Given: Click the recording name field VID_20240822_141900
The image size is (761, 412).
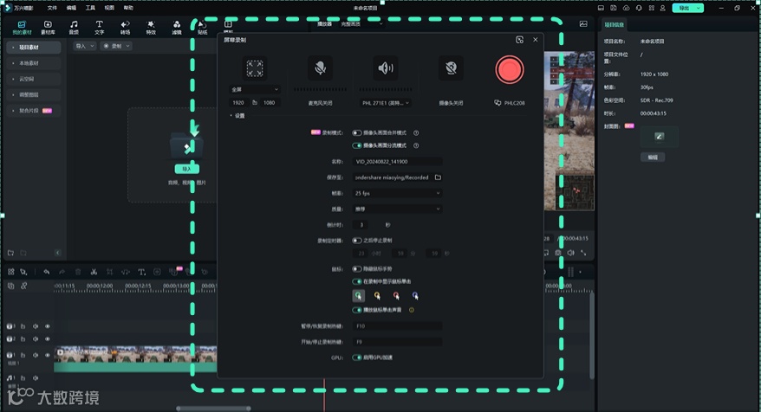Looking at the screenshot, I should (x=397, y=161).
